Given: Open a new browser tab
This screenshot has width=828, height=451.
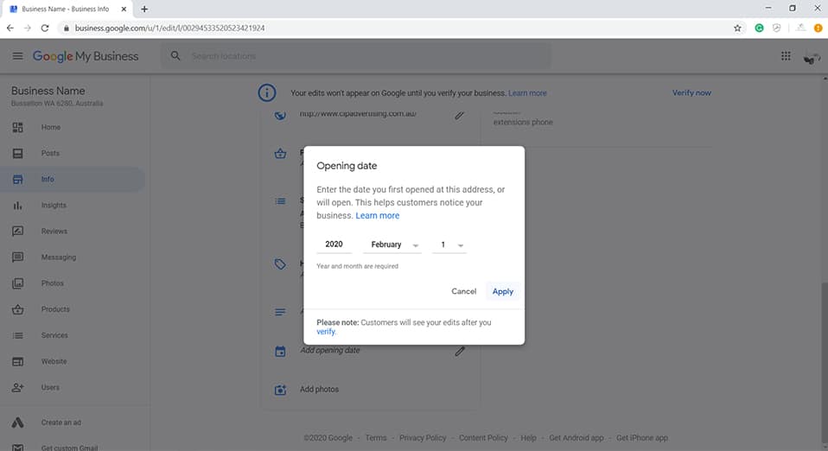Looking at the screenshot, I should (x=144, y=9).
